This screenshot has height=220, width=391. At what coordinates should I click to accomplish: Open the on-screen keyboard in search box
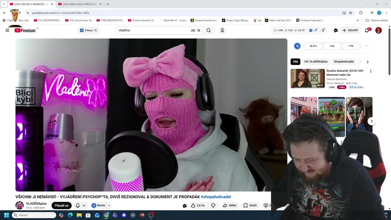[193, 30]
